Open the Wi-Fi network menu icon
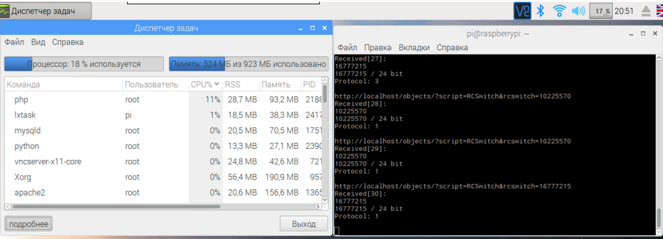Image resolution: width=663 pixels, height=239 pixels. [x=559, y=10]
